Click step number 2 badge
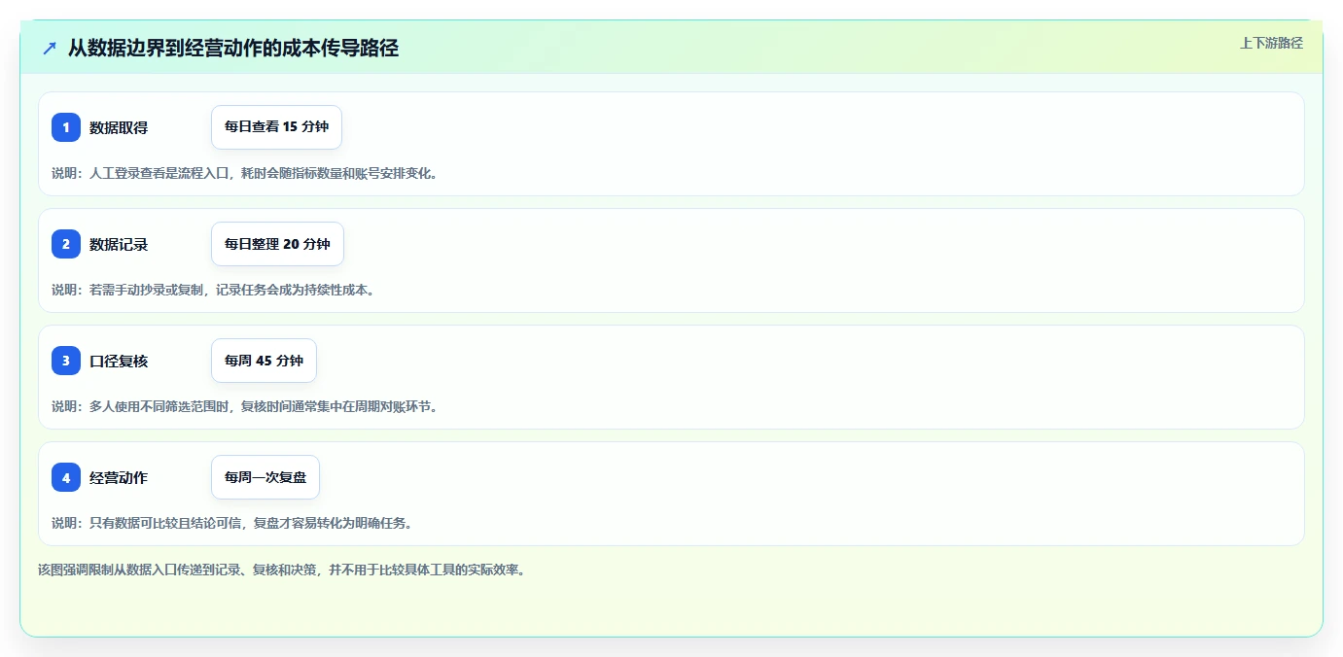This screenshot has width=1343, height=657. (66, 244)
